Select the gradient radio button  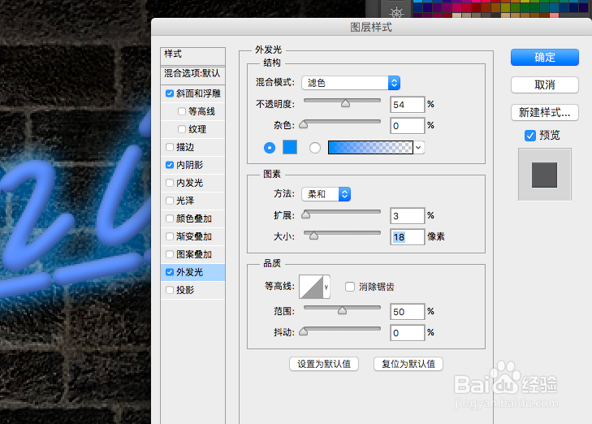pos(315,148)
